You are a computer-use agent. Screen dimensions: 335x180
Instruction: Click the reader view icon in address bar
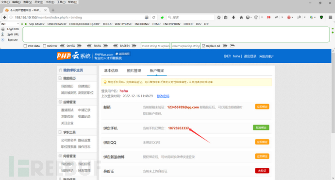pos(147,18)
